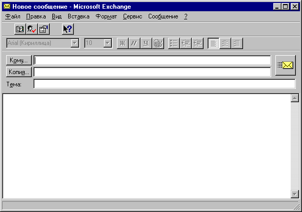The image size is (302, 212).
Task: Toggle bold (Ж) formatting
Action: pos(123,43)
